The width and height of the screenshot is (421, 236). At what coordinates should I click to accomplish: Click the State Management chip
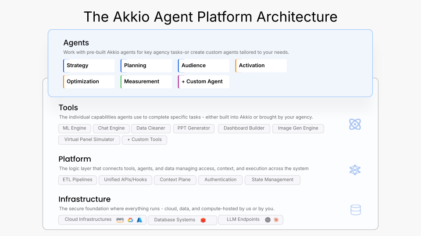(272, 180)
